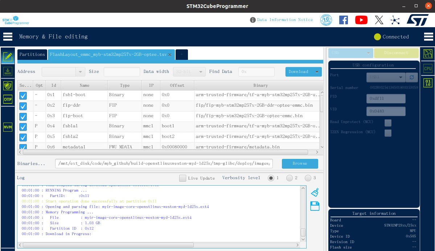This screenshot has height=251, width=435.
Task: Open the right hamburger menu
Action: coord(428,37)
